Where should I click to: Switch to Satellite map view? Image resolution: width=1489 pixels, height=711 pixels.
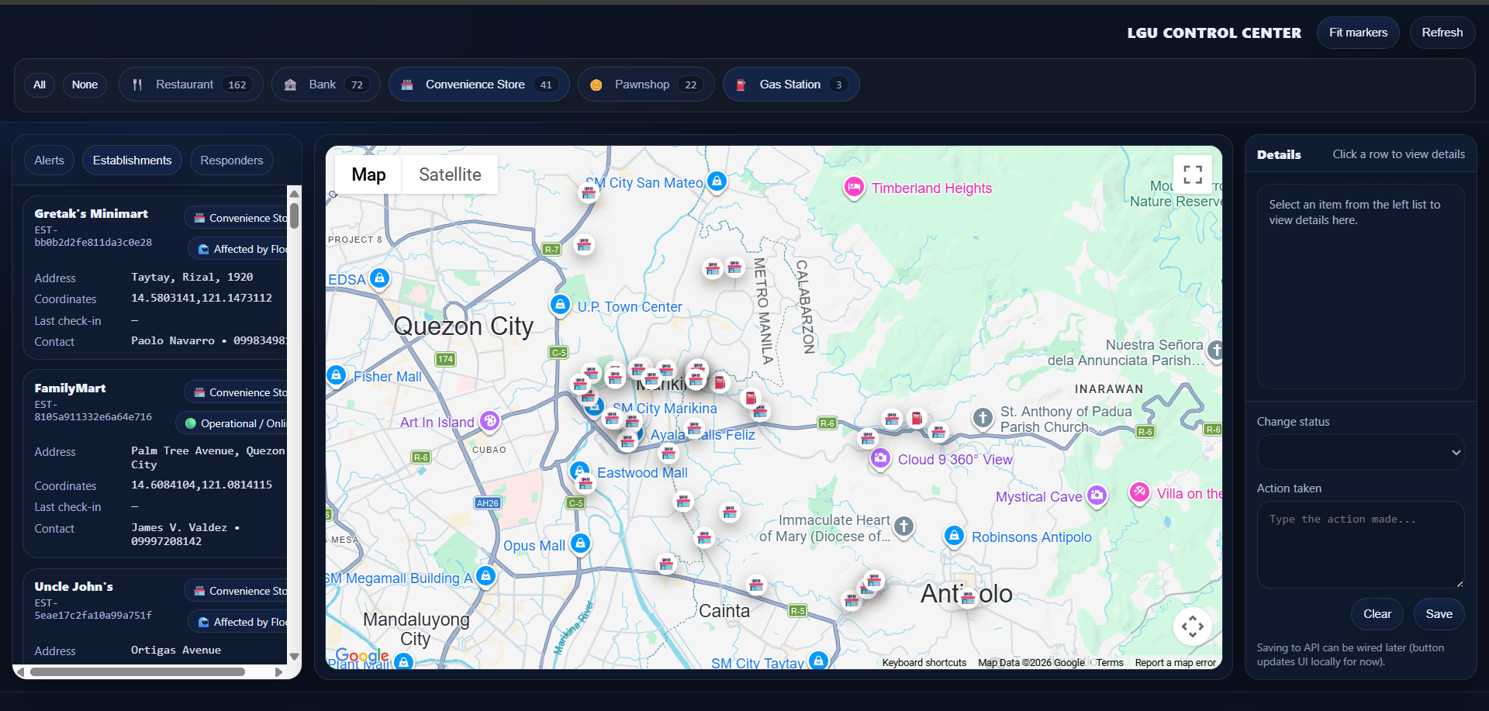tap(450, 174)
